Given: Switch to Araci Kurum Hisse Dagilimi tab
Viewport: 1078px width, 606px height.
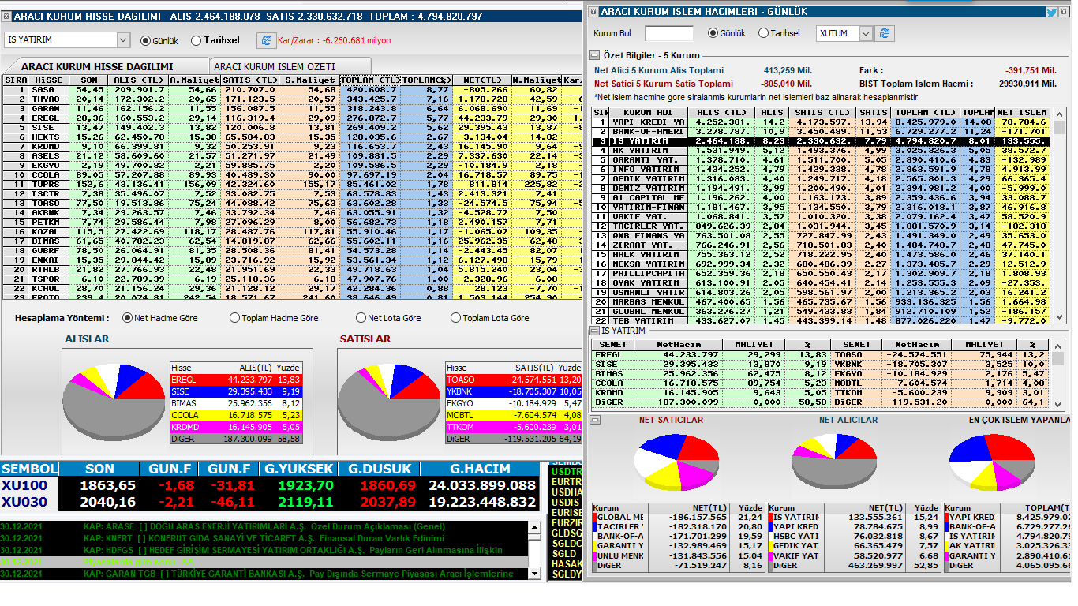Looking at the screenshot, I should point(97,66).
